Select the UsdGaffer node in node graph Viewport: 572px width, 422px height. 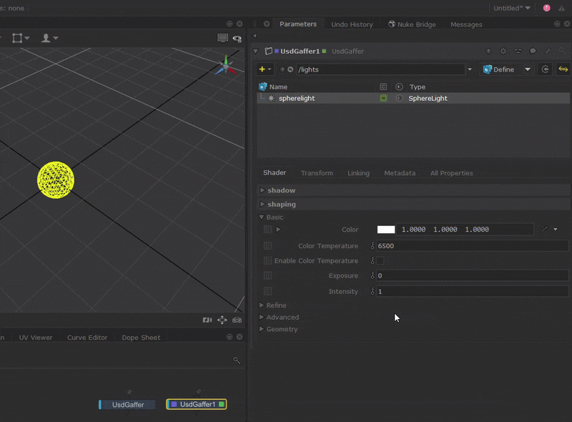coord(127,405)
